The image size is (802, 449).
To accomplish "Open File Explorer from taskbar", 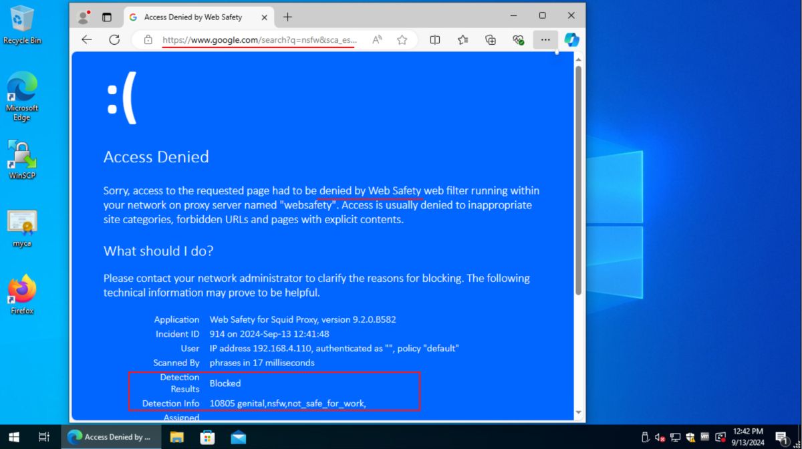I will tap(176, 437).
